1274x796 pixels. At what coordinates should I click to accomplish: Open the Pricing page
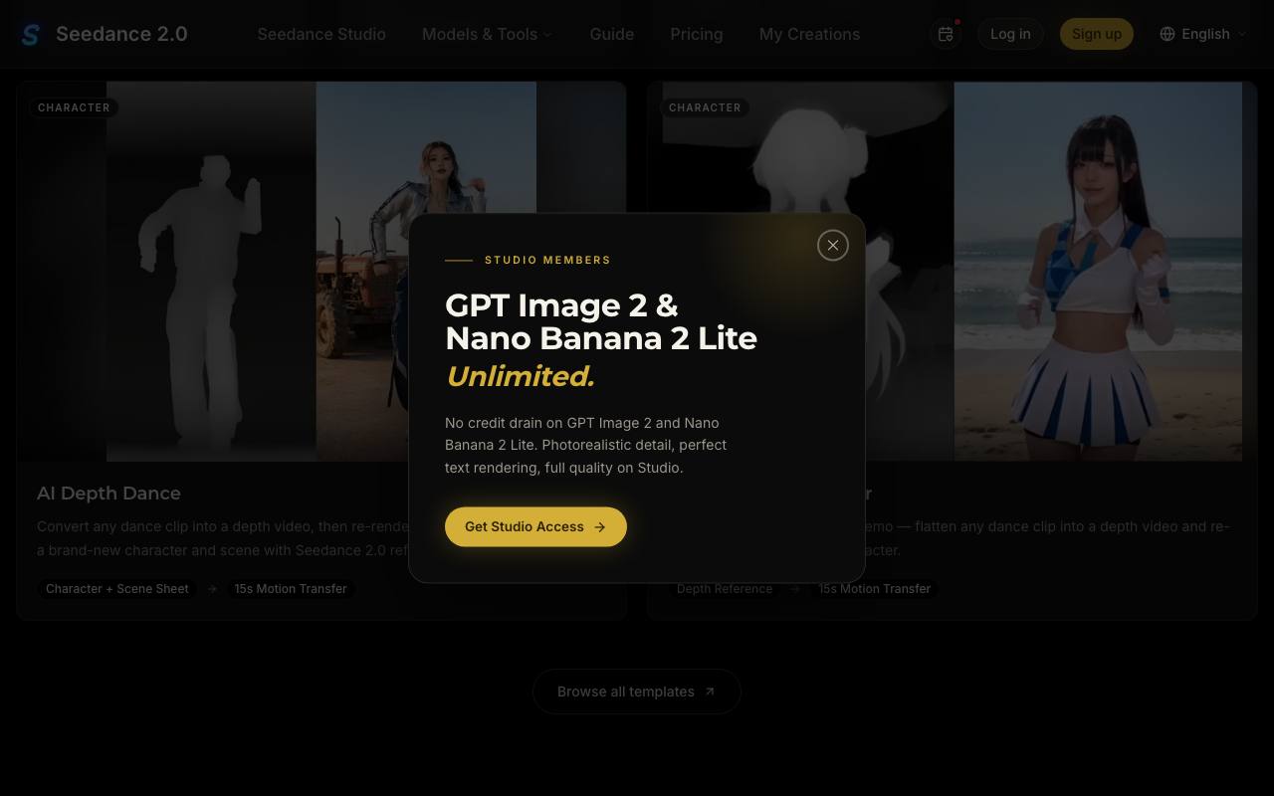click(x=697, y=34)
